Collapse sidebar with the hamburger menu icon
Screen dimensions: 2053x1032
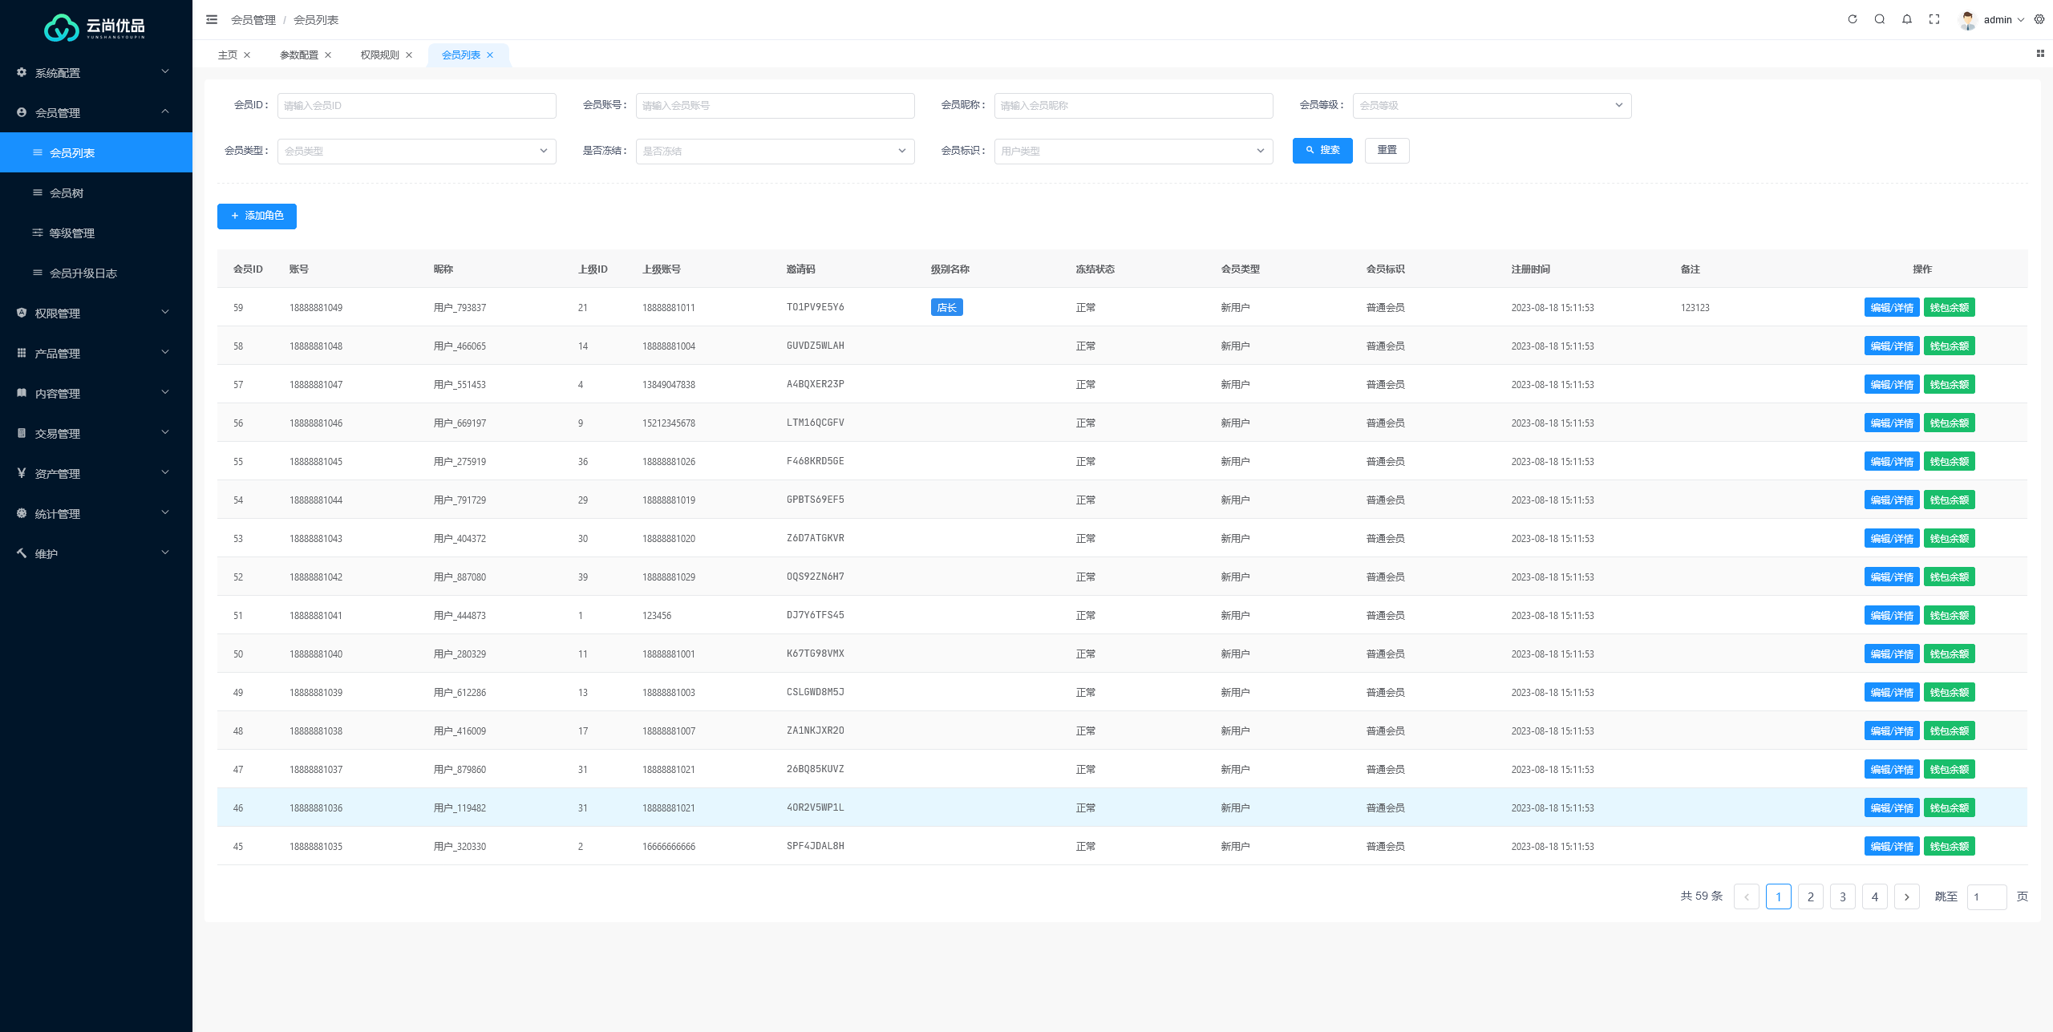point(212,19)
